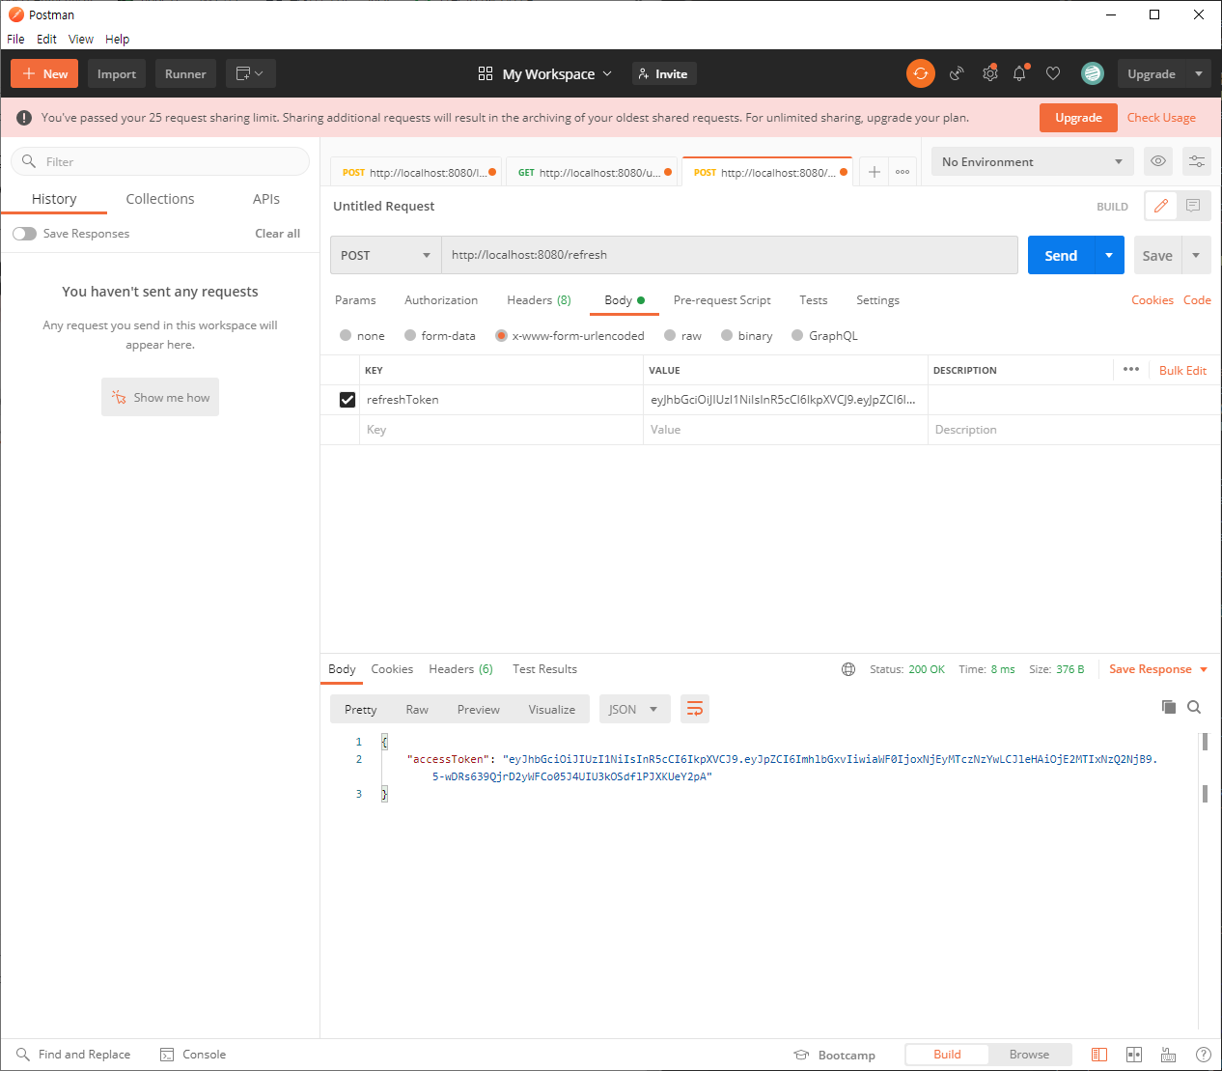Open the JSON format dropdown
1222x1071 pixels.
634,709
